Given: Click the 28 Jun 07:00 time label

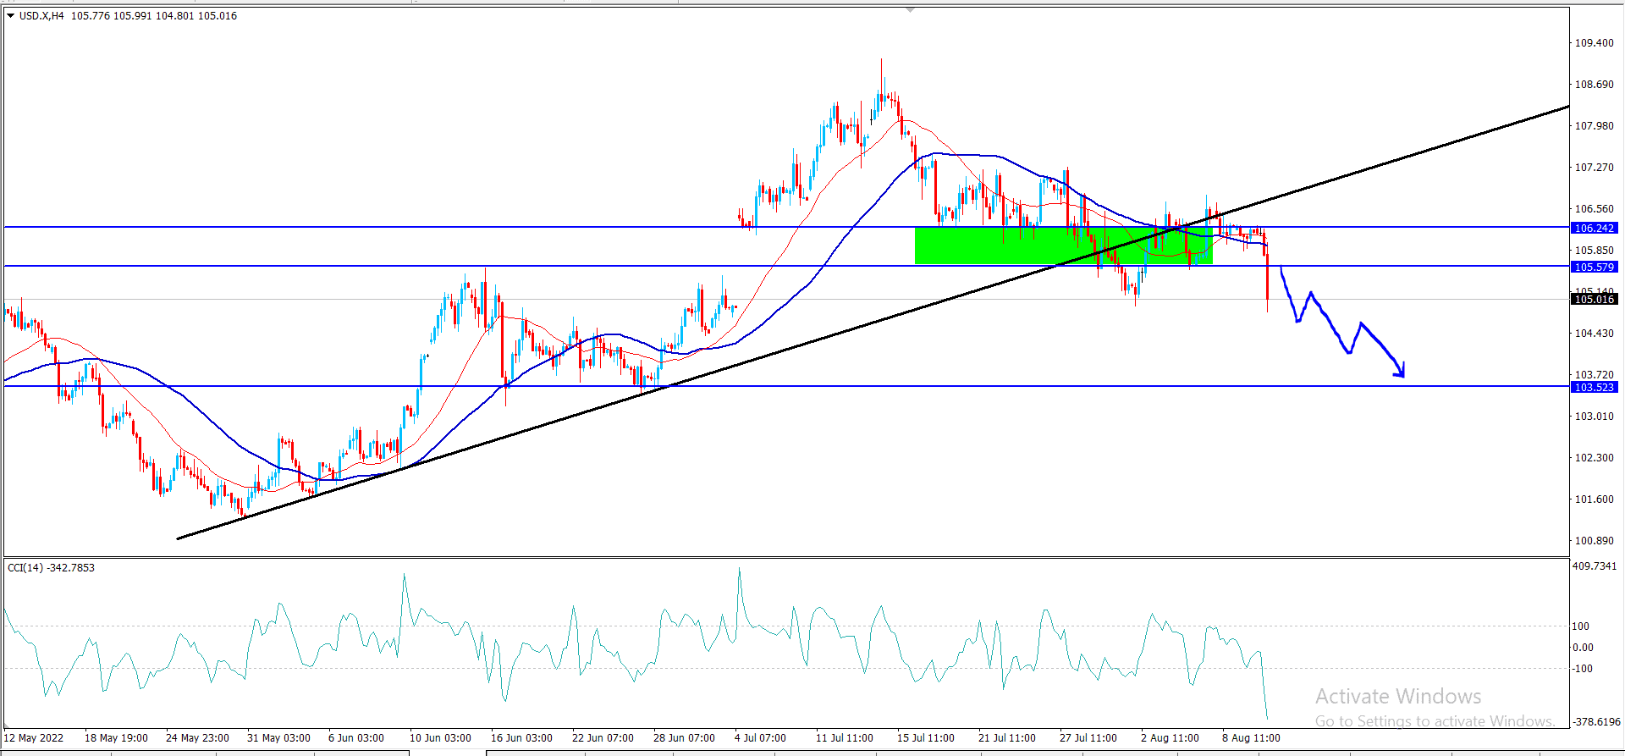Looking at the screenshot, I should click(x=685, y=738).
